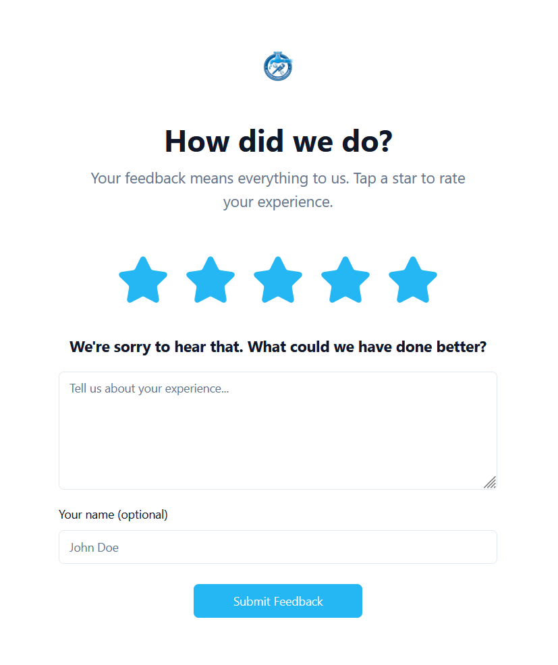The height and width of the screenshot is (665, 558).
Task: Click the 'How did we do?' heading
Action: (278, 142)
